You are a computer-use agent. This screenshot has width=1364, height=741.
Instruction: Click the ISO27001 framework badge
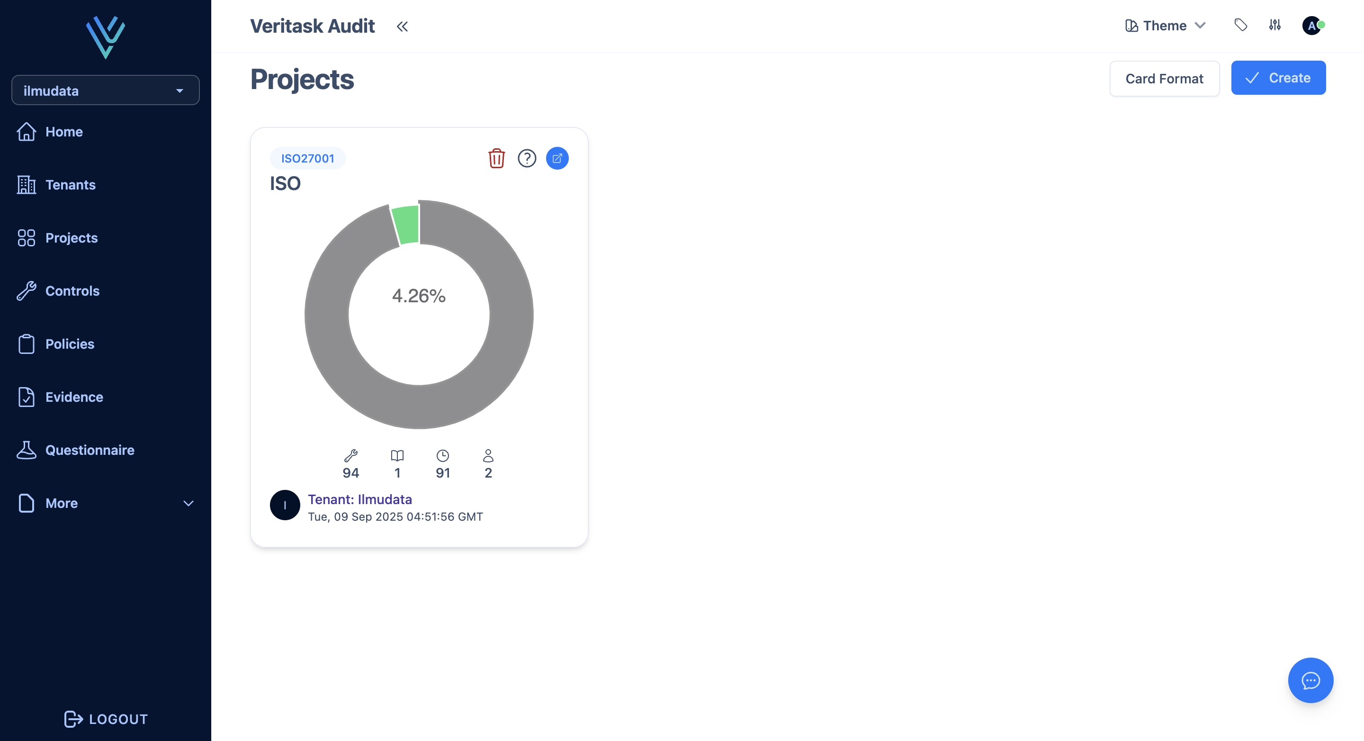(x=308, y=158)
